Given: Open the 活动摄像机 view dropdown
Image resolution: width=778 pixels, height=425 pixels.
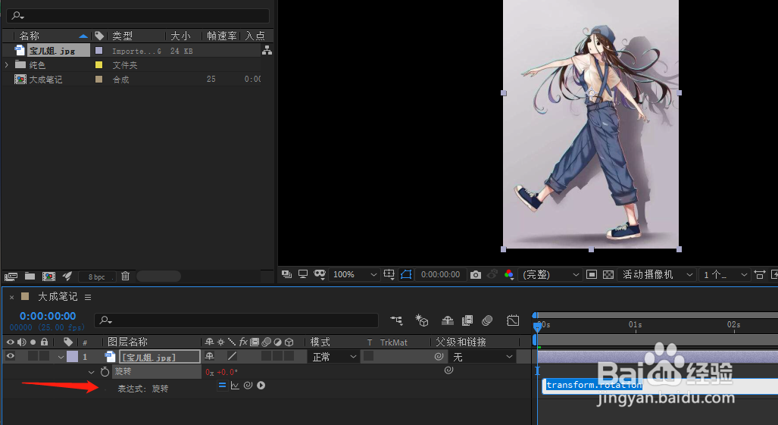Looking at the screenshot, I should tap(657, 274).
